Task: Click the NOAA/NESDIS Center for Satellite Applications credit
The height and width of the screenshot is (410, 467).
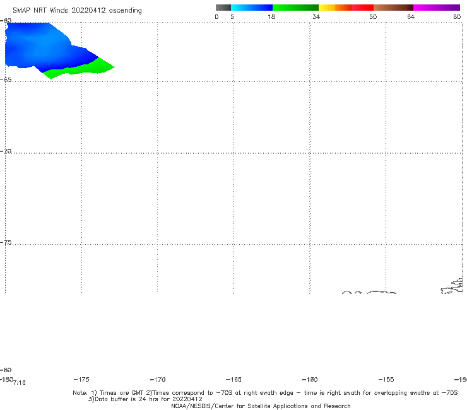Action: tap(261, 406)
